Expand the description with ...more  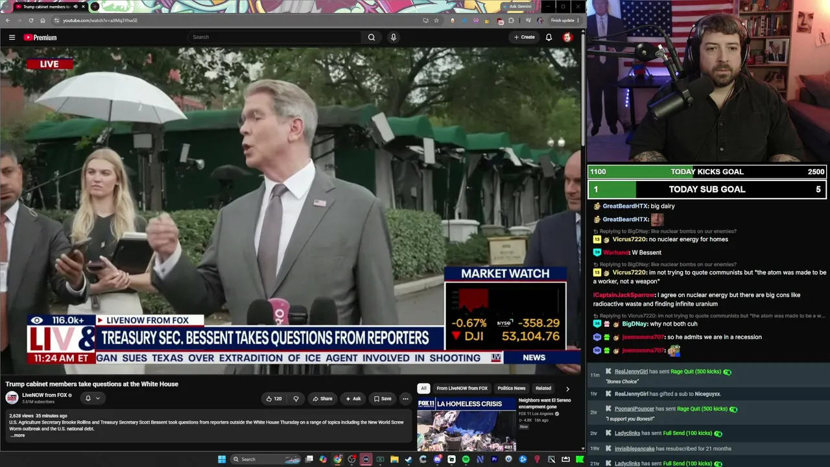click(18, 435)
